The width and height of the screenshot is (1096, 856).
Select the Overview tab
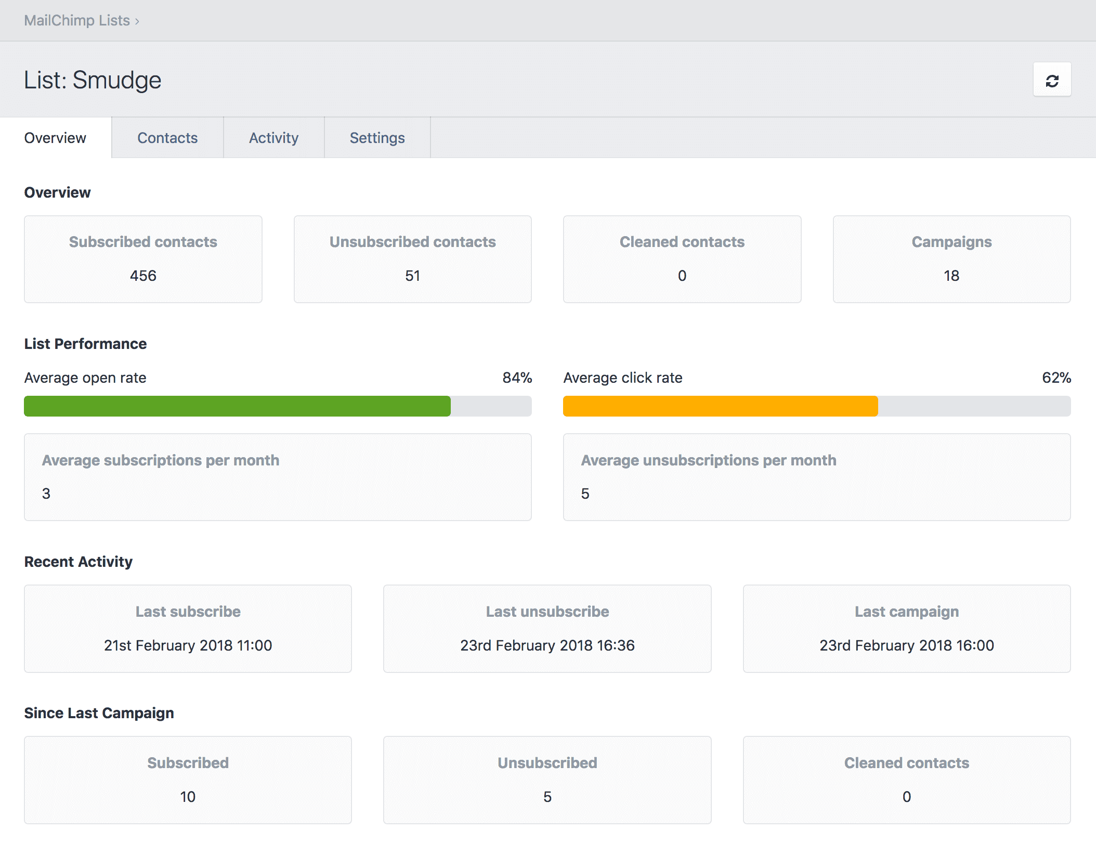pos(55,138)
